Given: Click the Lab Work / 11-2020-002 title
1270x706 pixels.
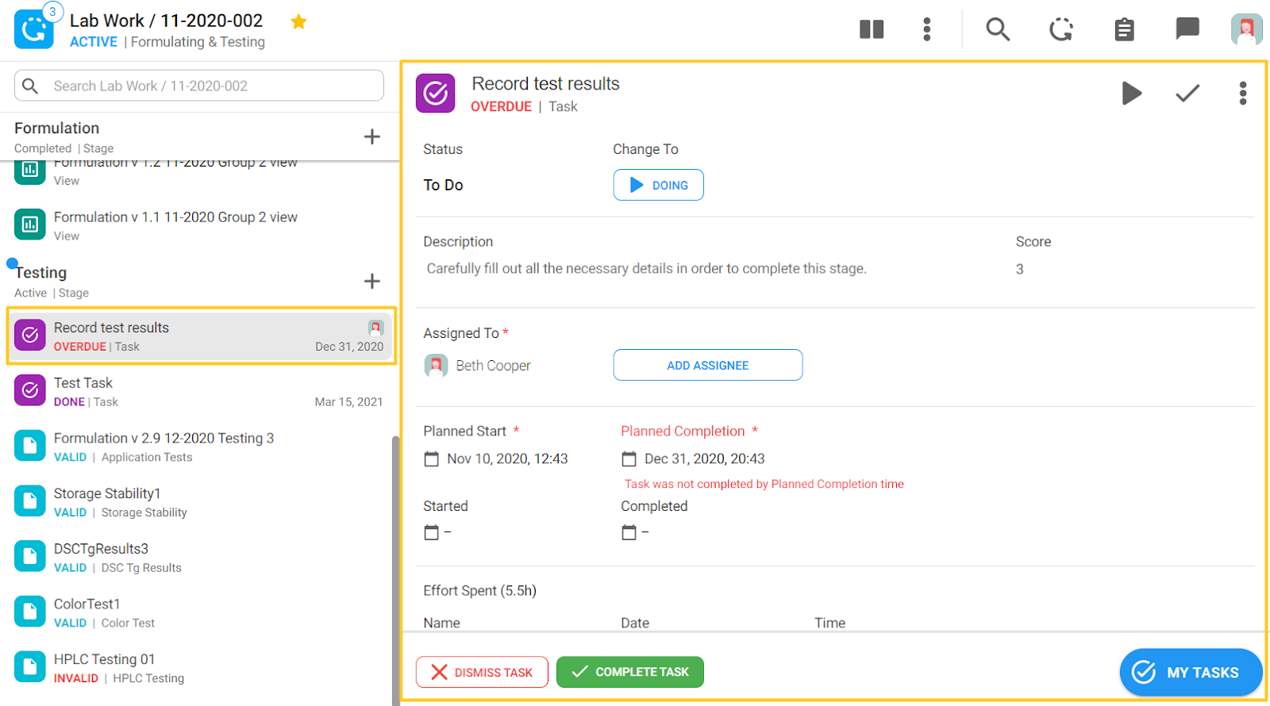Looking at the screenshot, I should 166,21.
